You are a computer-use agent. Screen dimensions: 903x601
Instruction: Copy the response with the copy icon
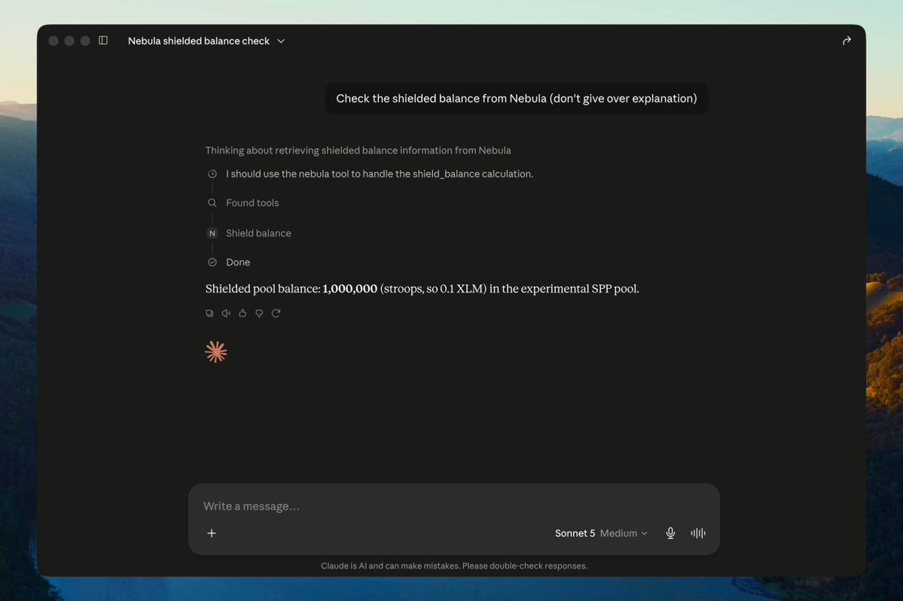click(x=209, y=313)
